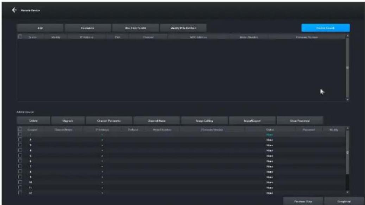Mark the channel 11 checkbox
The image size is (365, 205).
[x=20, y=187]
